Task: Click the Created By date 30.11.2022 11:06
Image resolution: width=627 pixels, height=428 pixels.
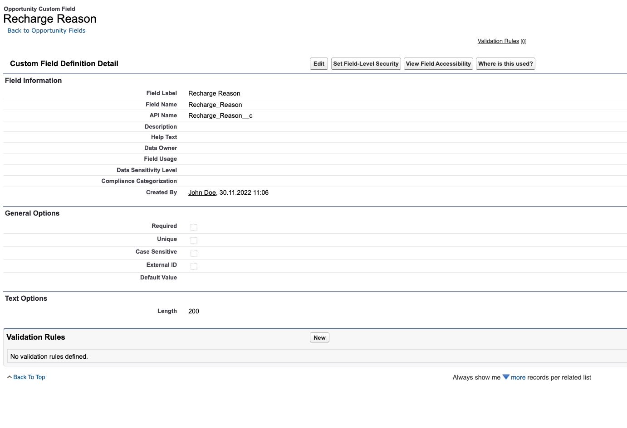Action: point(244,192)
